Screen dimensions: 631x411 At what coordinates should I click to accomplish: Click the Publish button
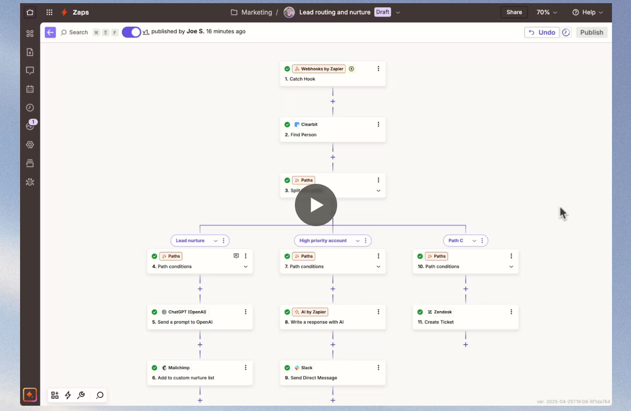pos(591,32)
